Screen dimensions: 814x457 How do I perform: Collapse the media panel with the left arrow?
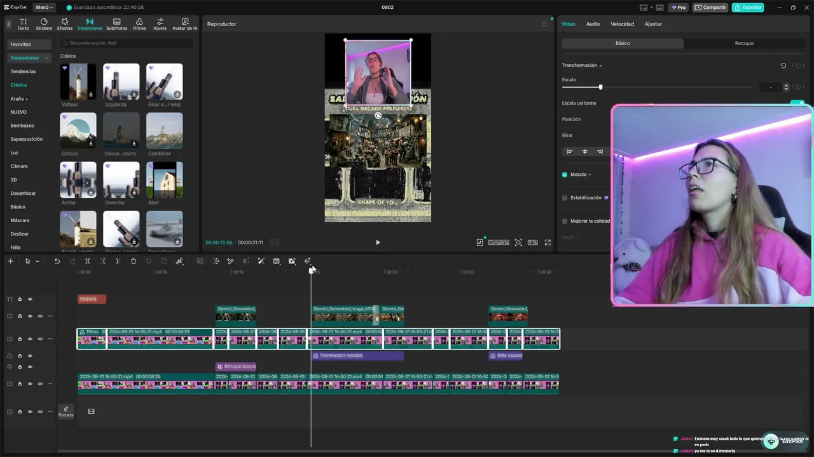9,24
